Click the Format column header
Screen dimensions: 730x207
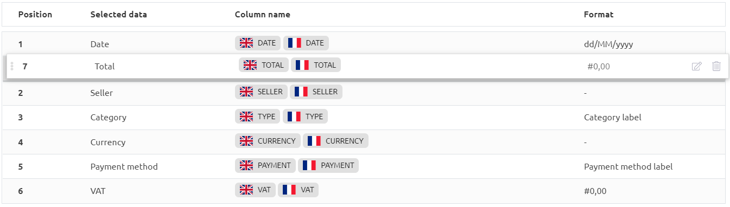click(x=599, y=15)
